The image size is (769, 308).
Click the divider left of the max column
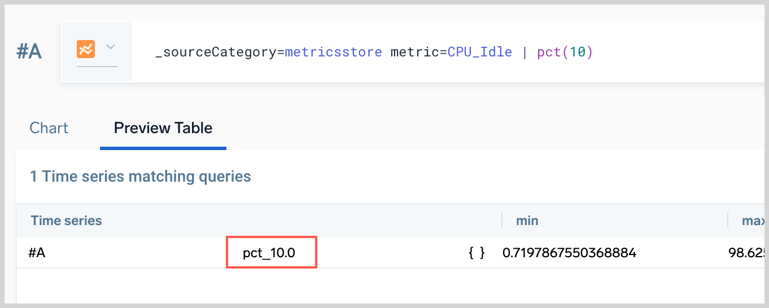pyautogui.click(x=728, y=220)
